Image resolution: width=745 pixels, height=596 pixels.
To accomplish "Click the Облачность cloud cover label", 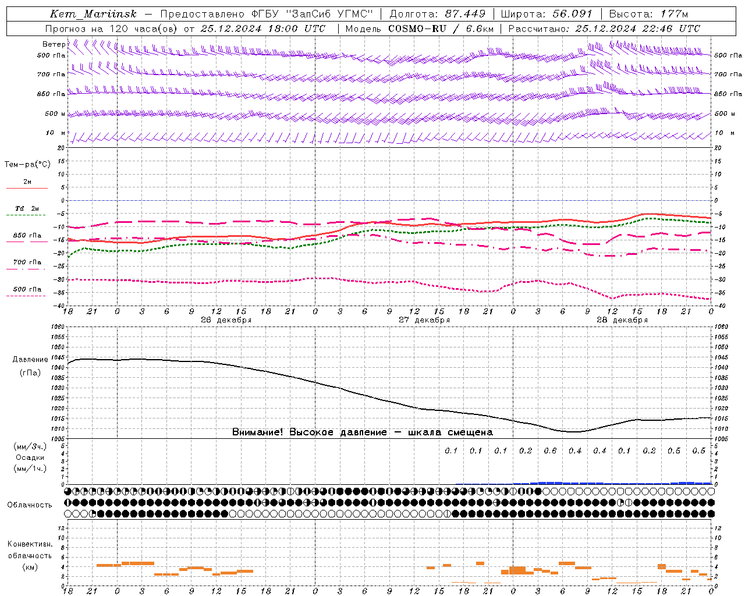I will (30, 505).
